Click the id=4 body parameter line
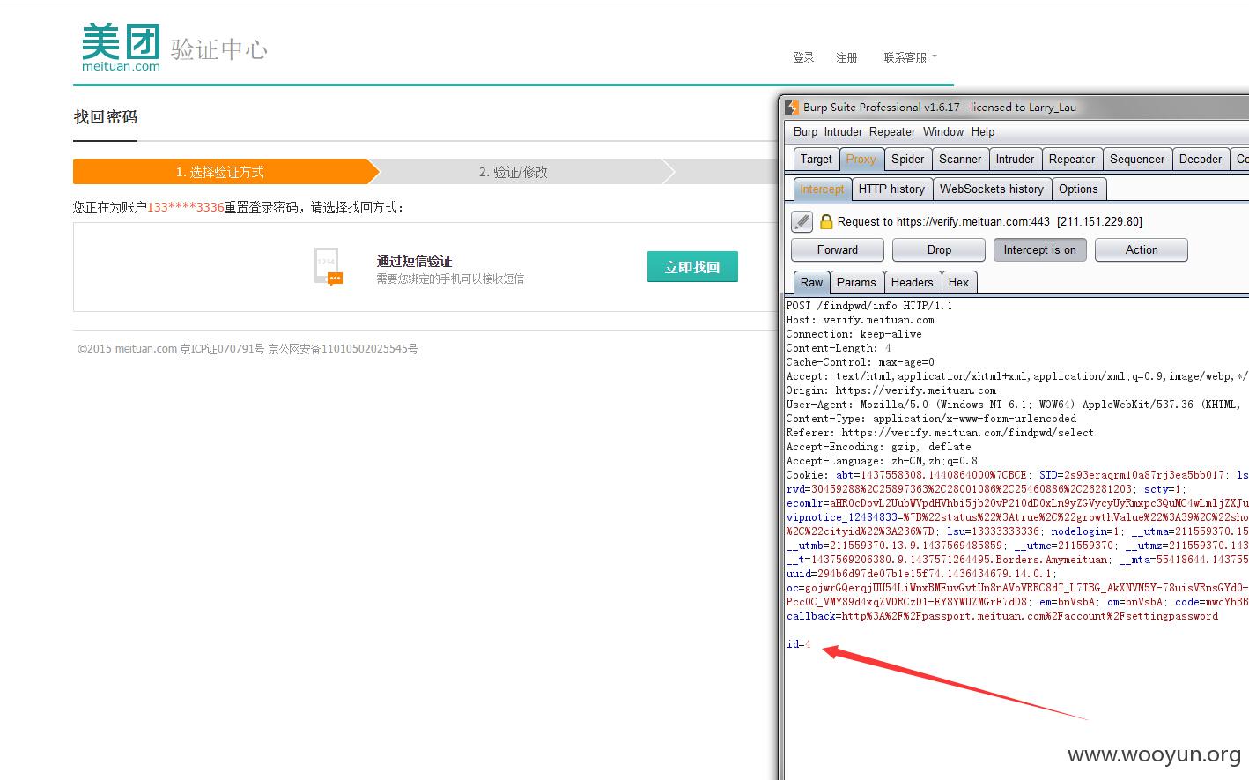The height and width of the screenshot is (780, 1249). [x=798, y=644]
